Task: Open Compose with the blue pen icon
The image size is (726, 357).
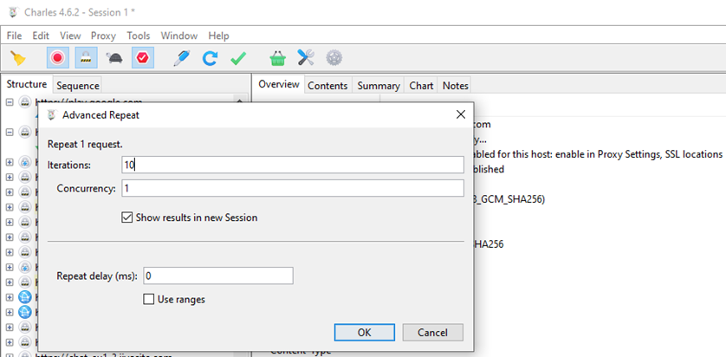Action: click(180, 58)
